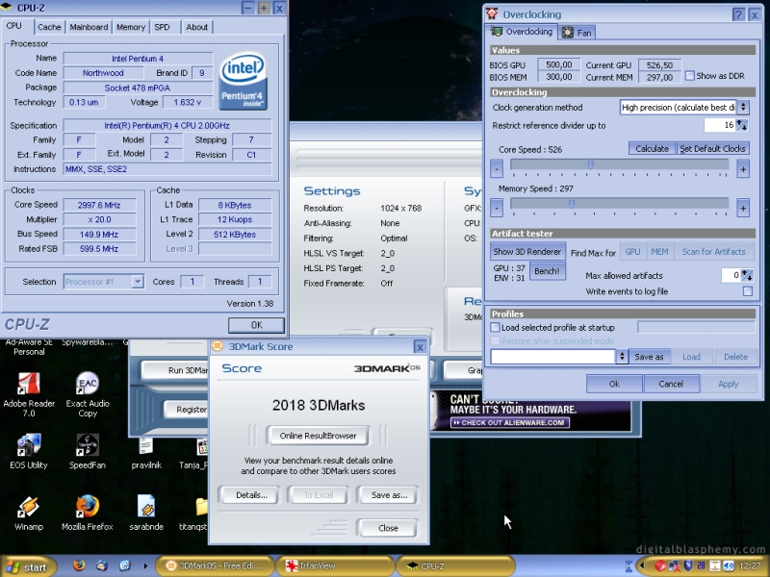Click the clock showing 12:27
The image size is (770, 577).
click(750, 566)
